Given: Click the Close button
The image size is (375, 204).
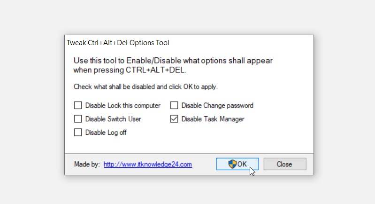Looking at the screenshot, I should (284, 164).
